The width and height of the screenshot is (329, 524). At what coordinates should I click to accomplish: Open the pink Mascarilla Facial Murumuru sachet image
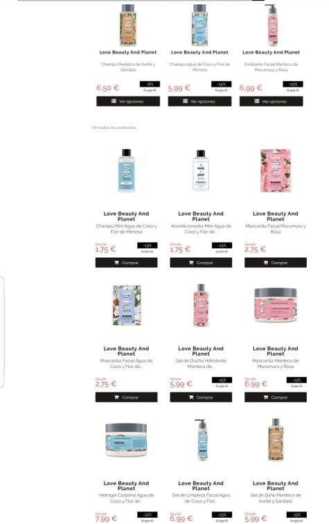[276, 171]
